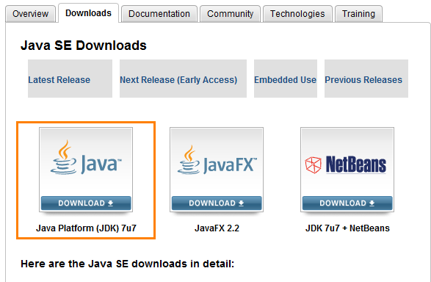
Task: Click 'Here are the Java SE downloads in detail:' text
Action: [x=127, y=264]
